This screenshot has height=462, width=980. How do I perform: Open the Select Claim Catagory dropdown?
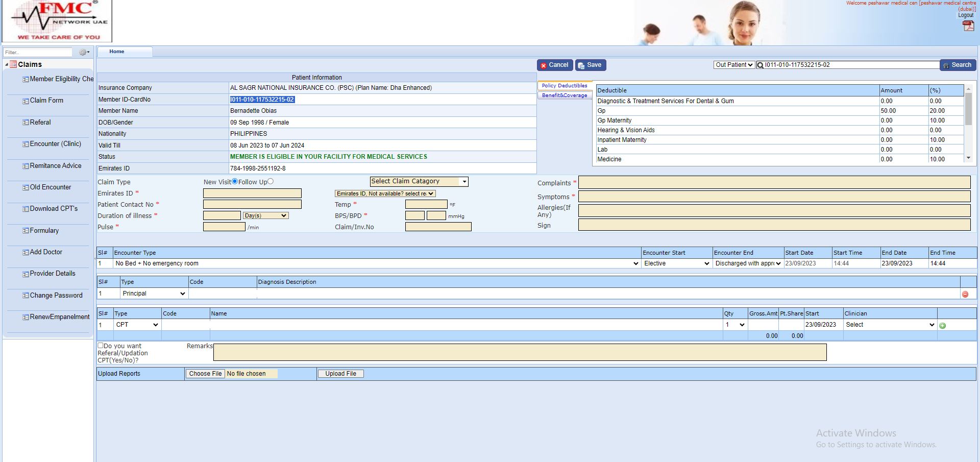point(419,181)
